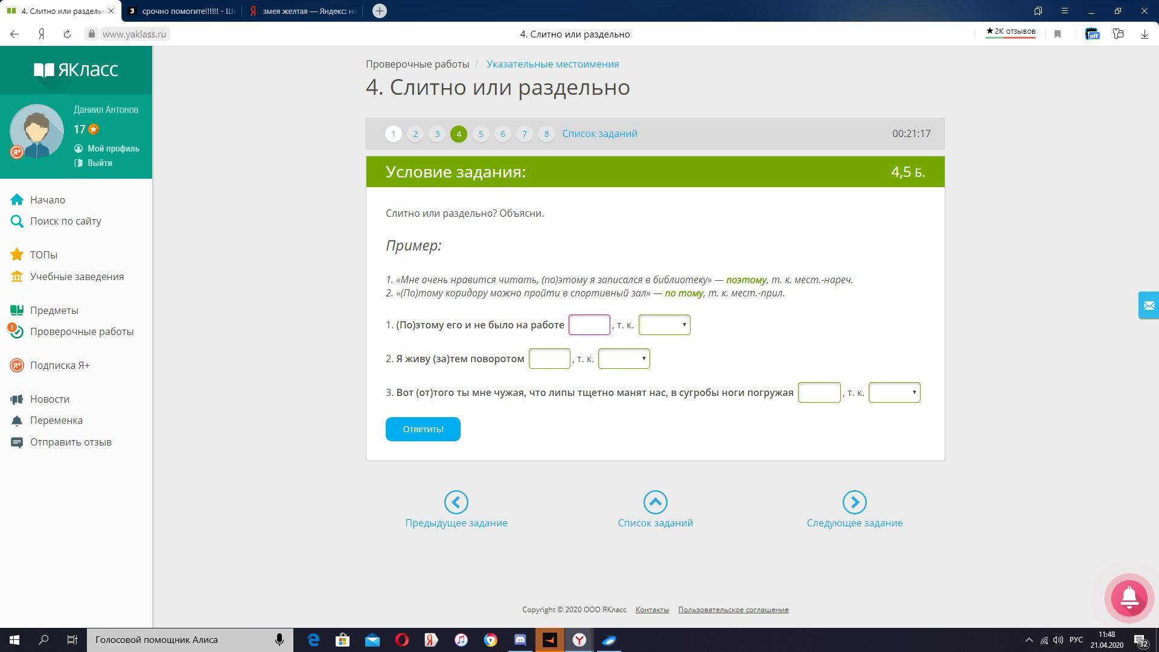1159x652 pixels.
Task: Expand the explanation dropdown for sentence 1
Action: [664, 325]
